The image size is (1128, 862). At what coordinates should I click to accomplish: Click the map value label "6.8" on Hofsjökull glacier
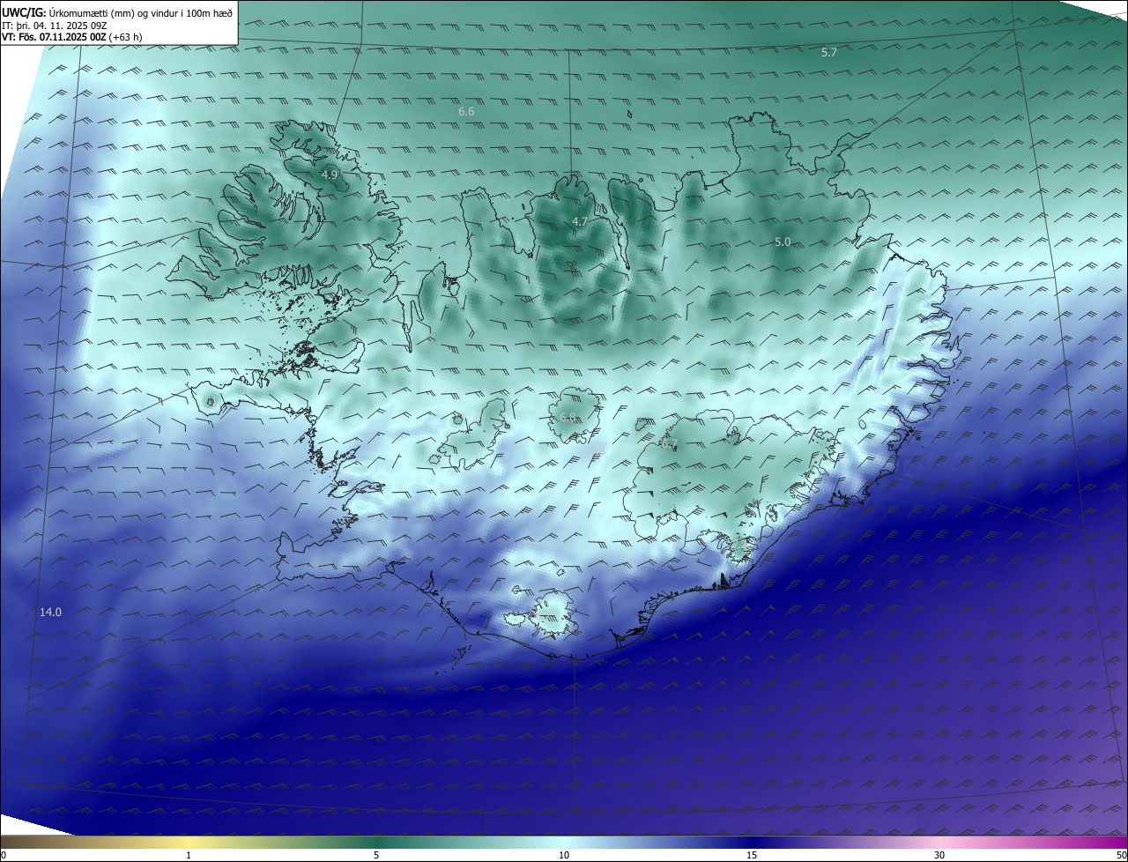567,417
